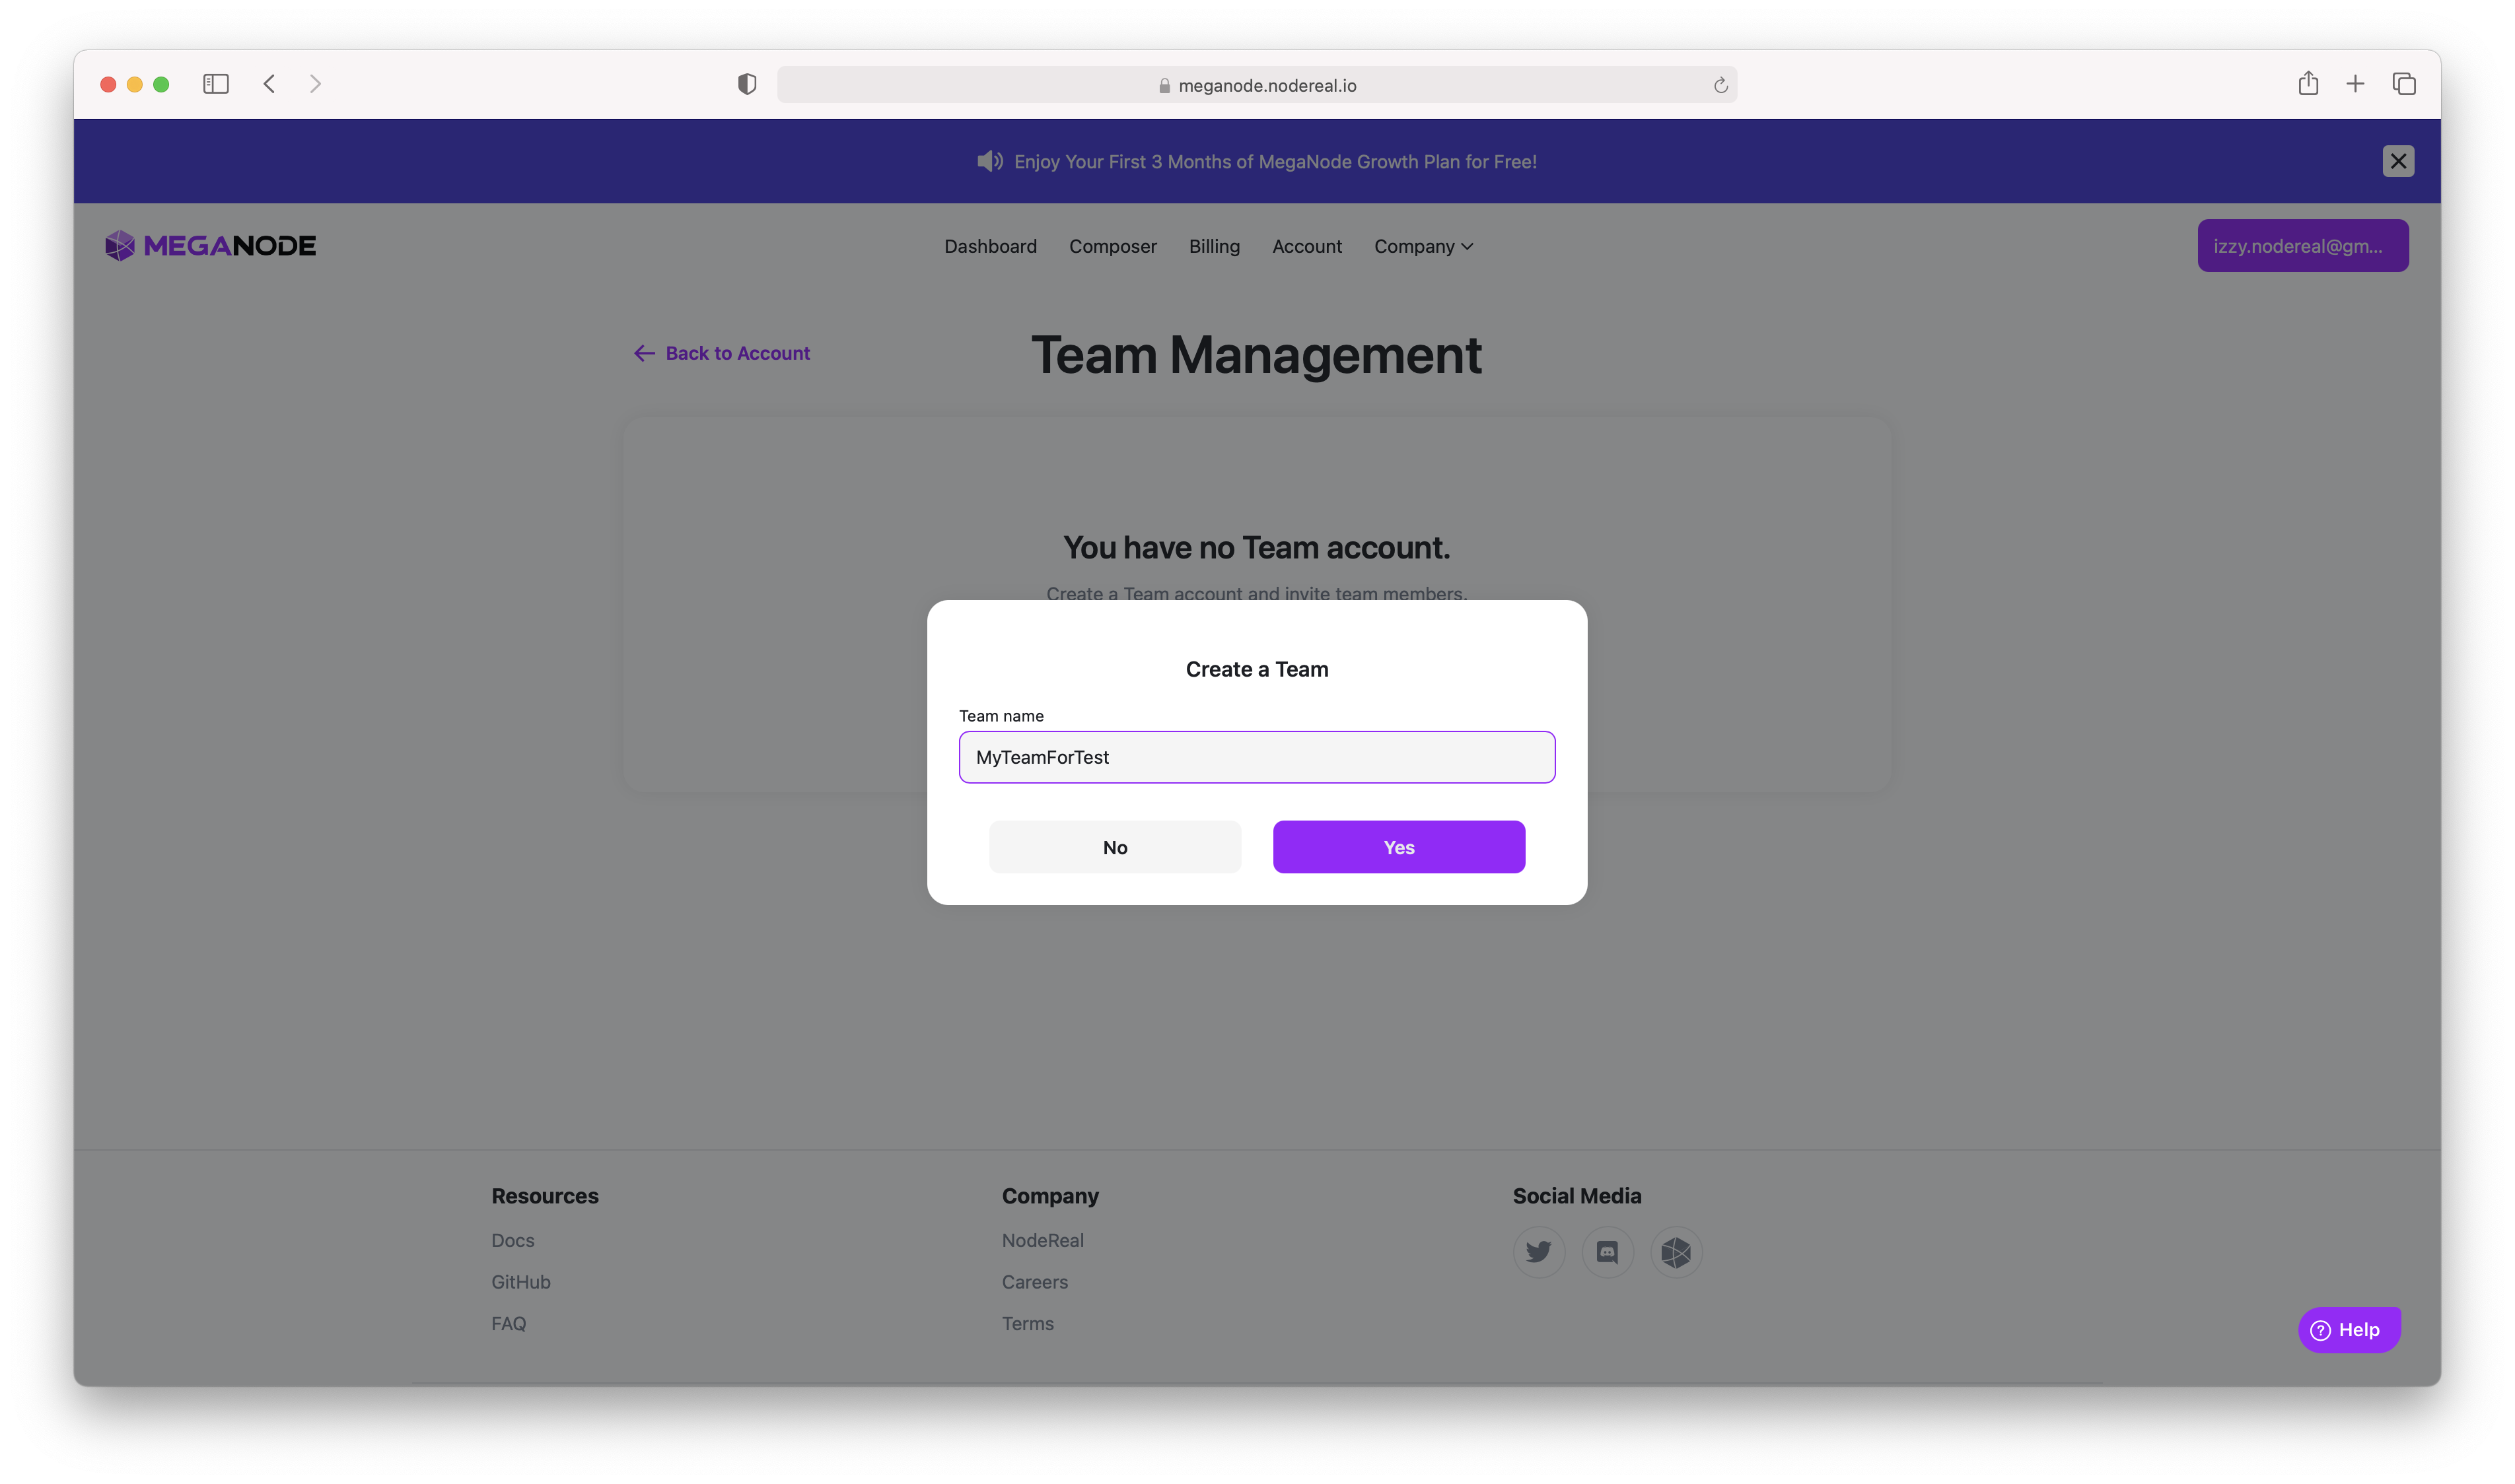Click Safari sidebar toggle icon

click(216, 84)
